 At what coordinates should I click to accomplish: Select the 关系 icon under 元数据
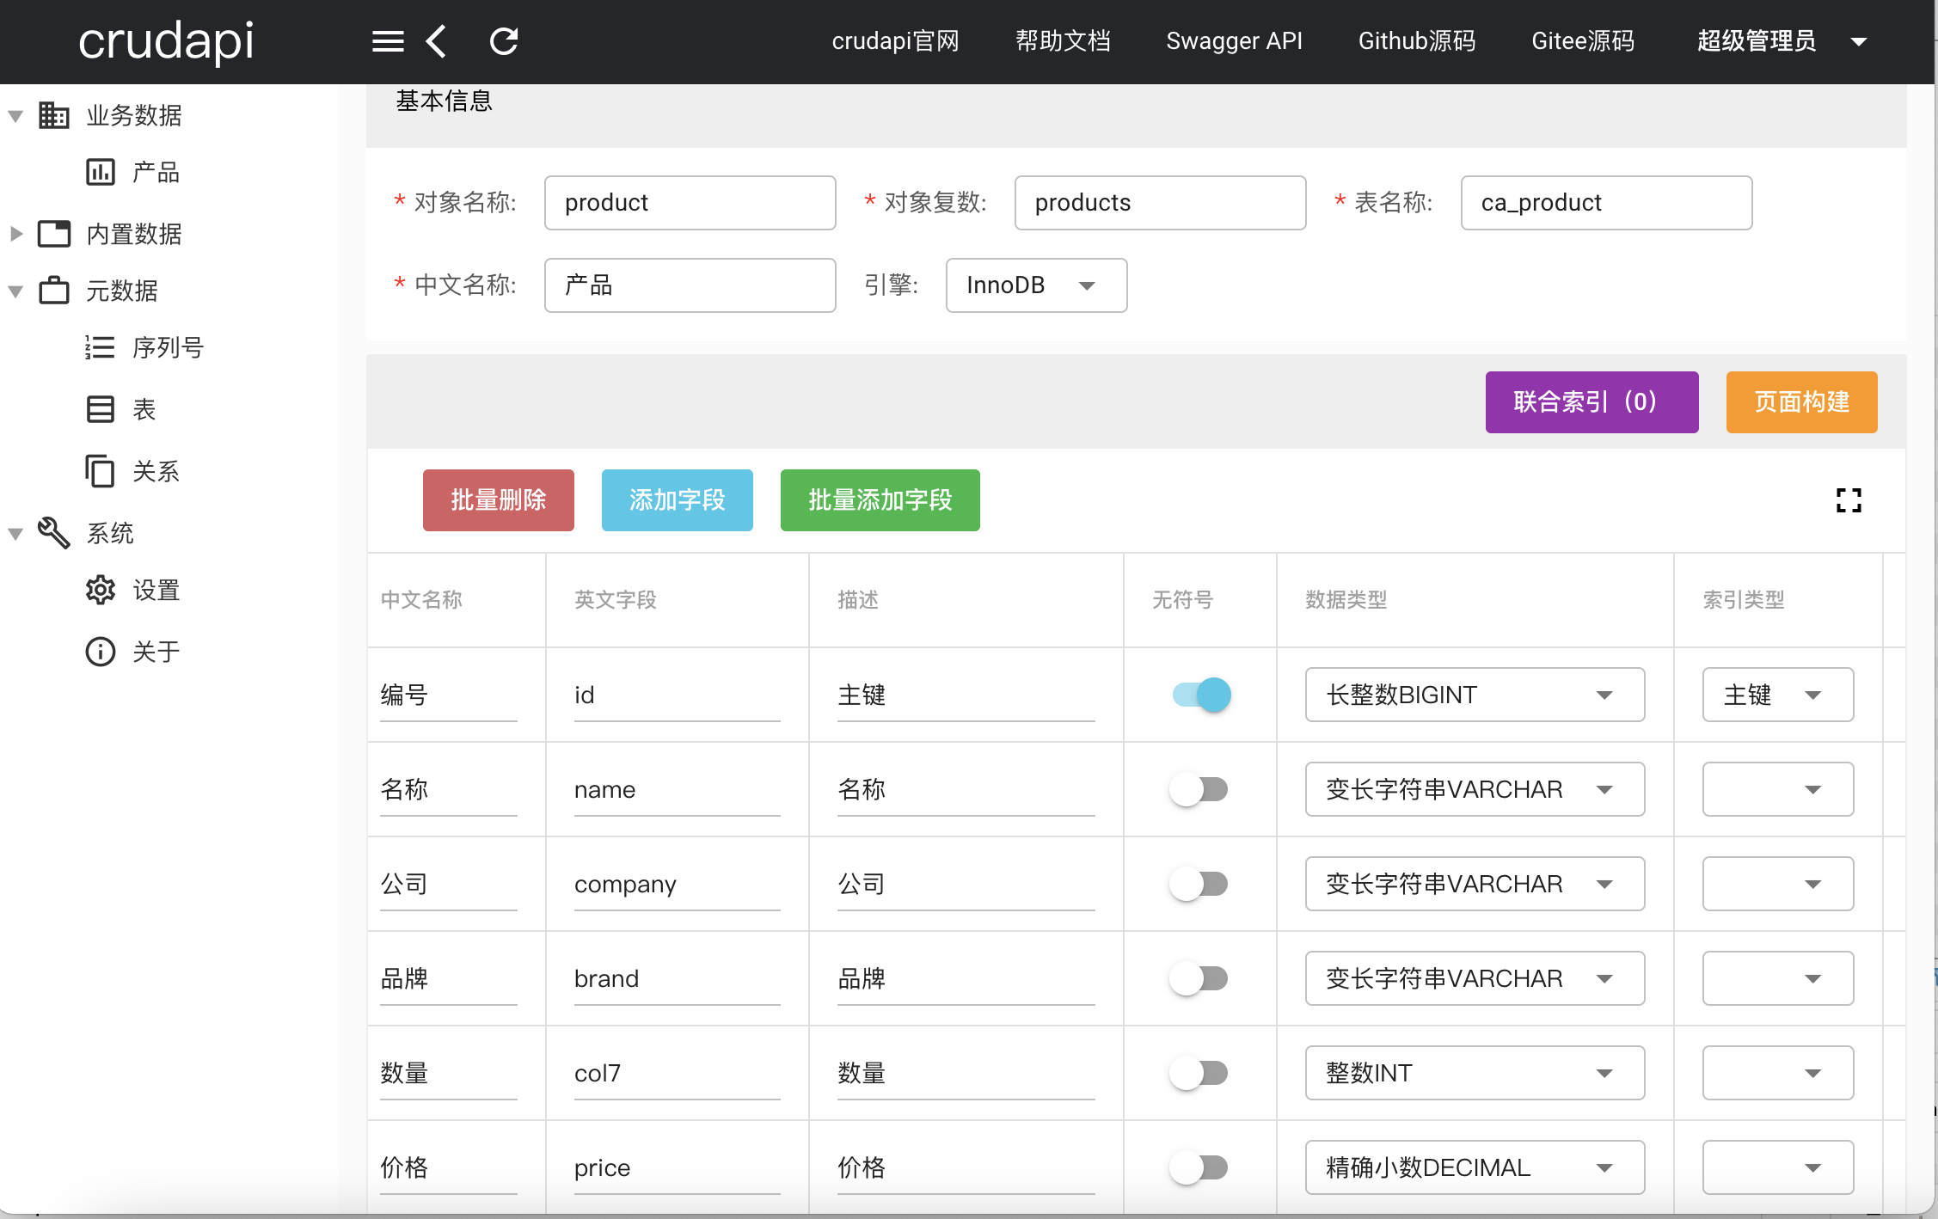[99, 471]
